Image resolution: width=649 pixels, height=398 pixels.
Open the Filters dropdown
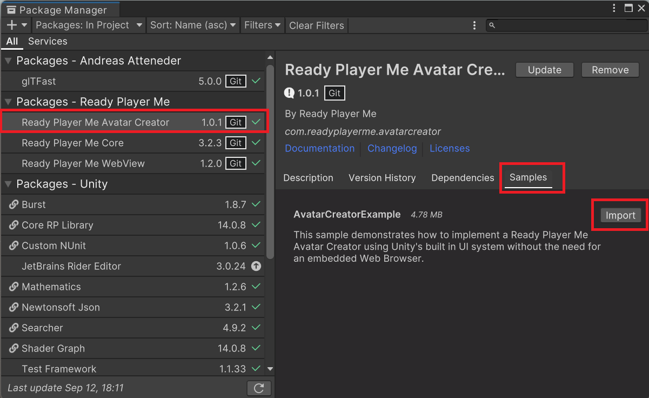pyautogui.click(x=262, y=25)
